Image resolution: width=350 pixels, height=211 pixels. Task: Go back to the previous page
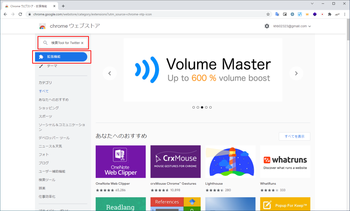(5, 14)
